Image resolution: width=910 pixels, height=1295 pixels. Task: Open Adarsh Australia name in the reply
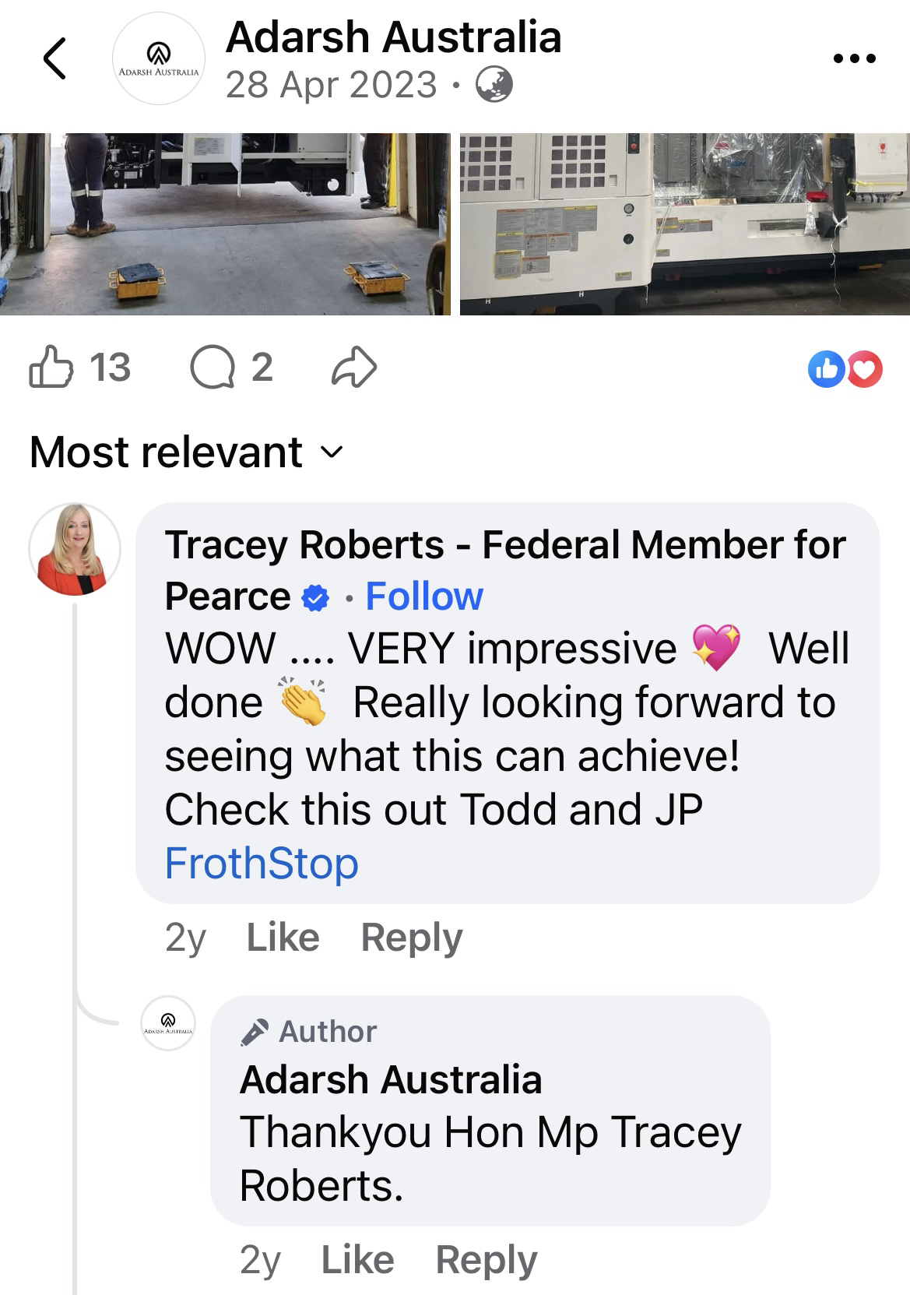click(x=391, y=1080)
